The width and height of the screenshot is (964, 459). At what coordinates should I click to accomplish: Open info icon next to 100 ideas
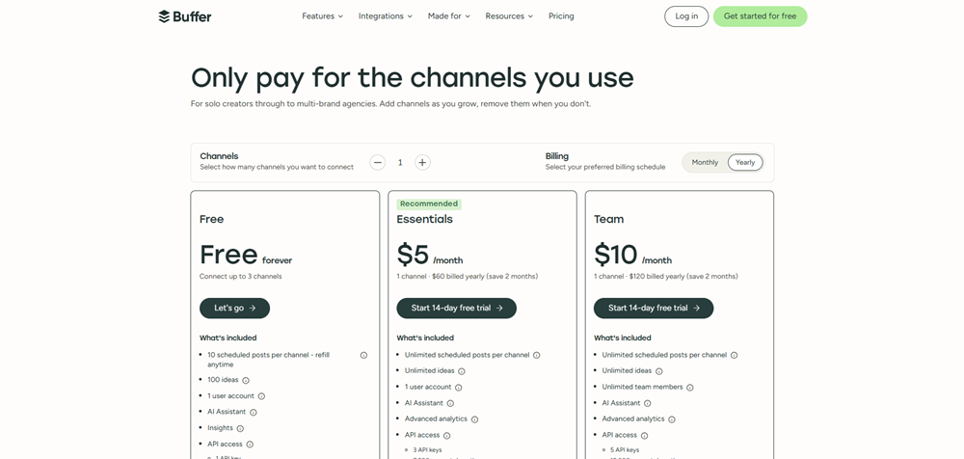tap(246, 380)
